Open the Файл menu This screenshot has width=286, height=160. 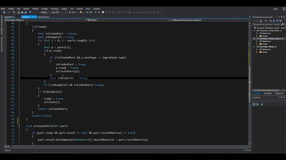click(x=3, y=9)
